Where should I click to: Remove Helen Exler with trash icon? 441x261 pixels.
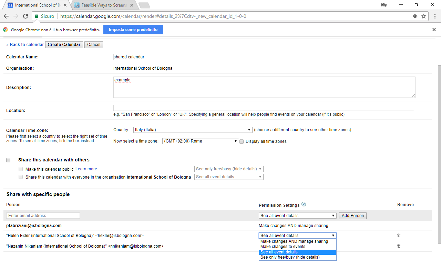coord(399,235)
